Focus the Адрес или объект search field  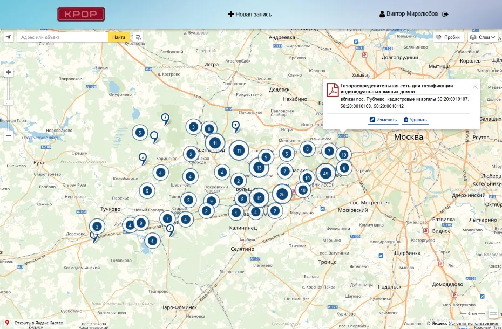pyautogui.click(x=62, y=37)
